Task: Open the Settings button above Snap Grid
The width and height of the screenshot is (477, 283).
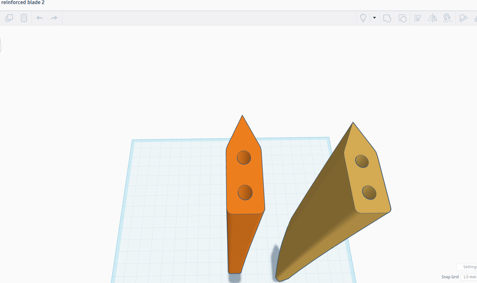Action: [x=467, y=267]
